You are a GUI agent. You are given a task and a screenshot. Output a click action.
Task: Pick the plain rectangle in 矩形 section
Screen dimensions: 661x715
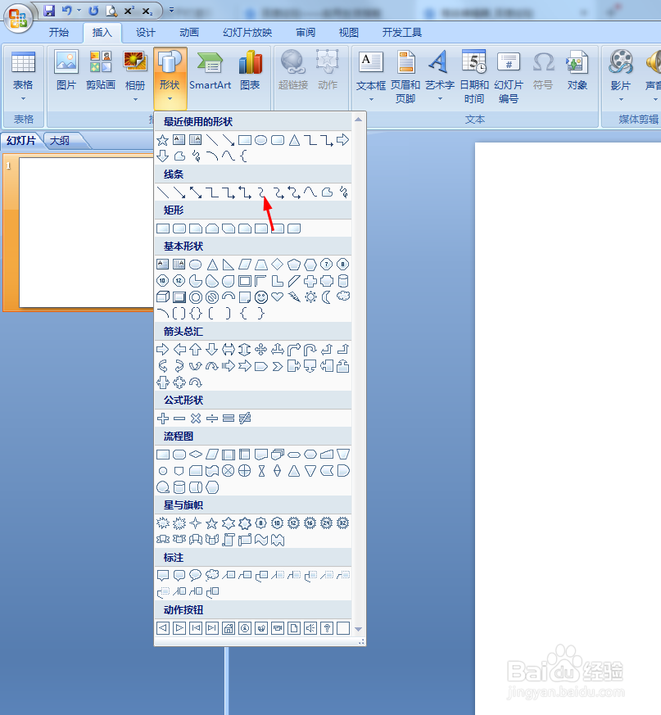(x=163, y=229)
